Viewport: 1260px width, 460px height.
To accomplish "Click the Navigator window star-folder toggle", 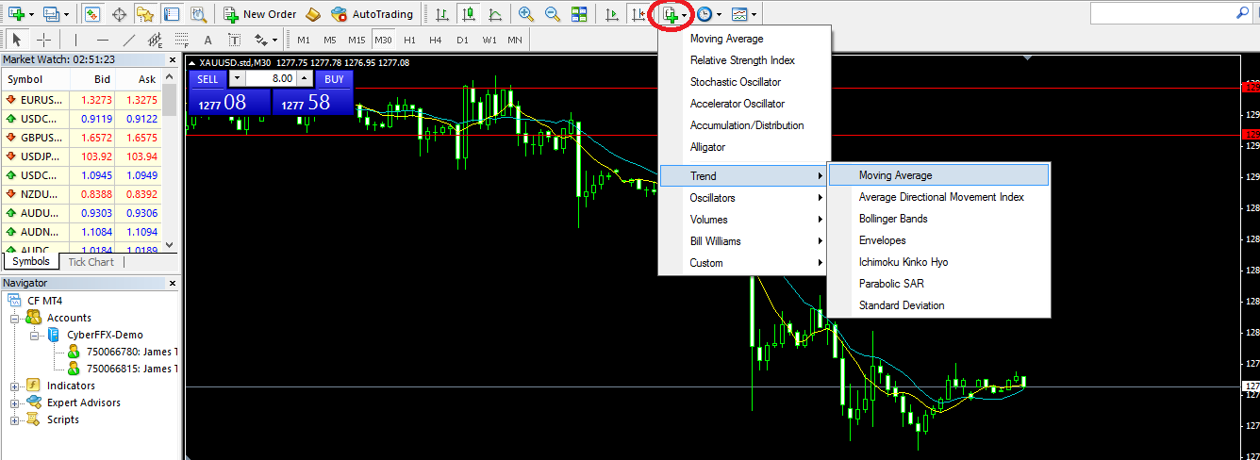I will click(145, 14).
